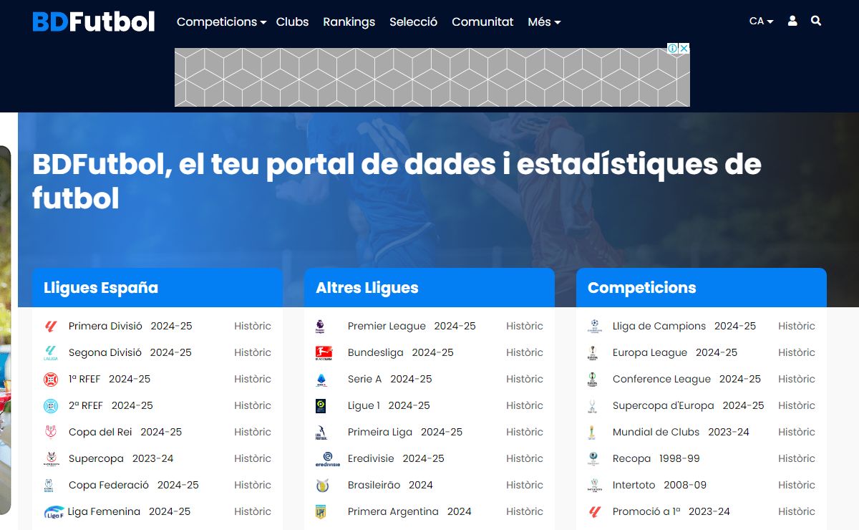This screenshot has width=859, height=530.
Task: Click the BDFutbol logo
Action: coord(94,21)
